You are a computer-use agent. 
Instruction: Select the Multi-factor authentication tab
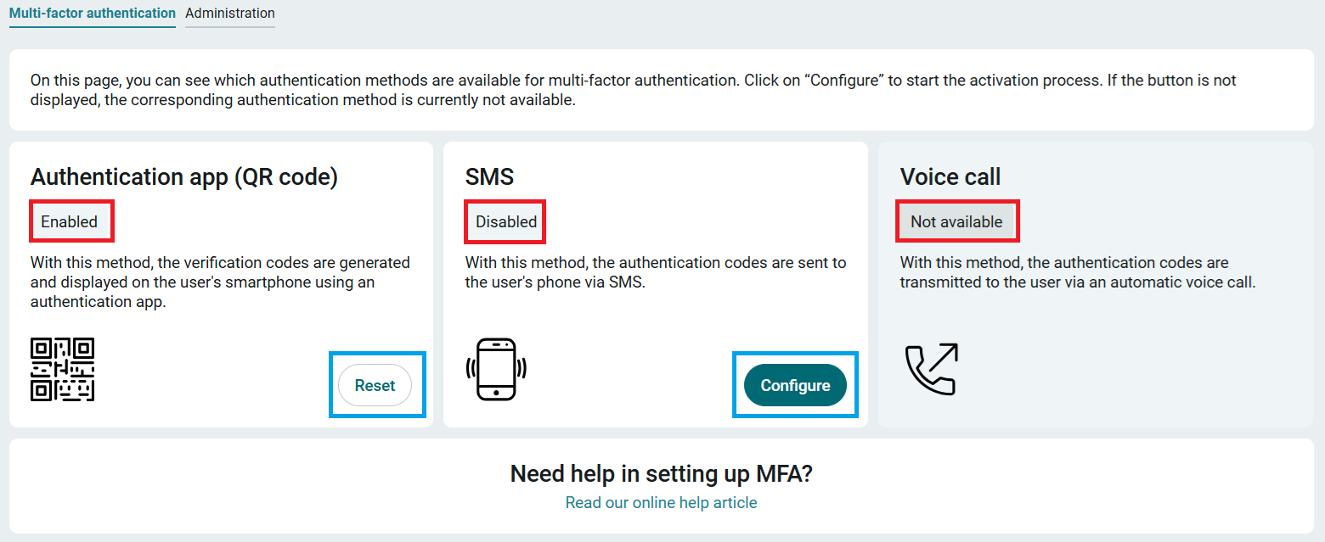click(93, 14)
